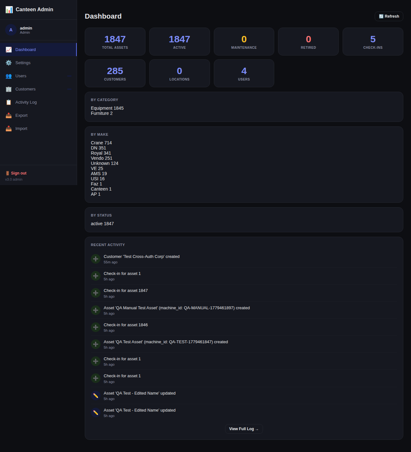This screenshot has height=452, width=411.
Task: Click the Customers building icon
Action: pos(9,89)
